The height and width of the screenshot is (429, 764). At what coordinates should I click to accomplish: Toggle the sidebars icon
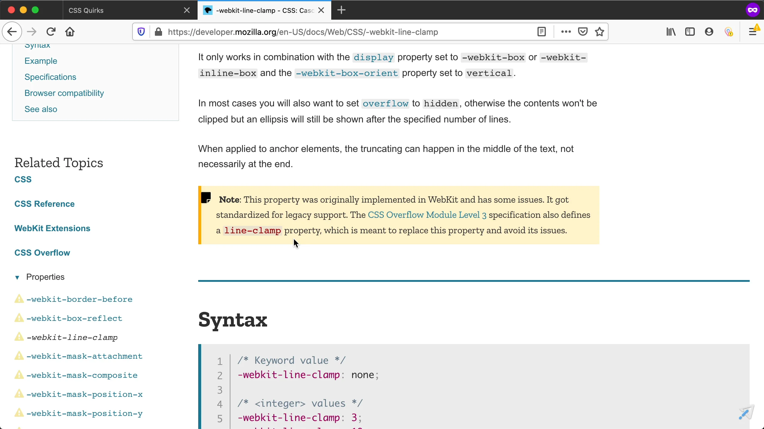[690, 32]
